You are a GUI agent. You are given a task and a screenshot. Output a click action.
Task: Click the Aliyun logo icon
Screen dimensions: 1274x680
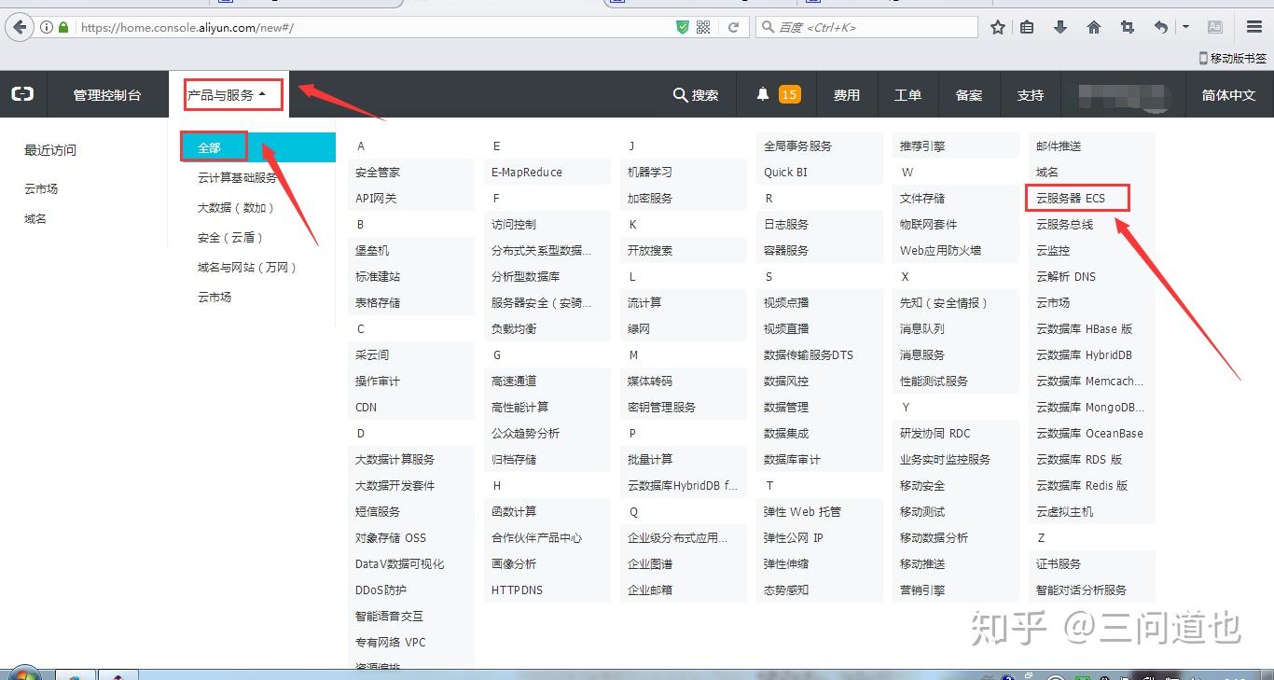click(x=22, y=94)
